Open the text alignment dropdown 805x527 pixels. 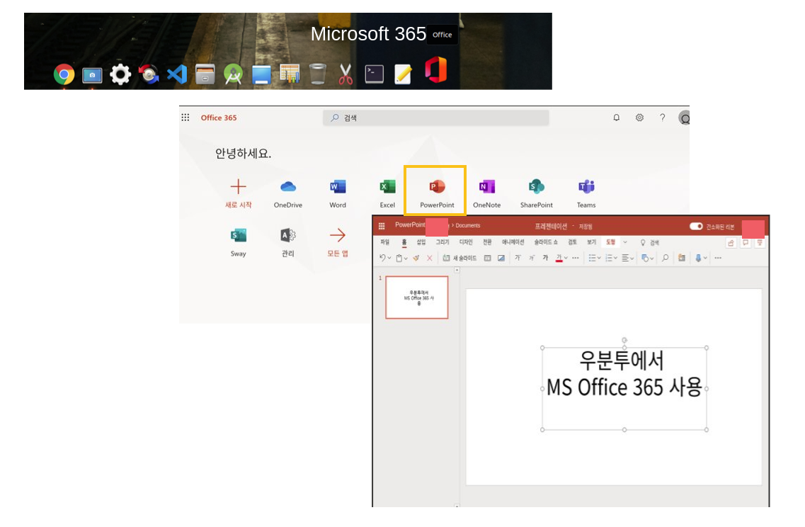tap(632, 259)
